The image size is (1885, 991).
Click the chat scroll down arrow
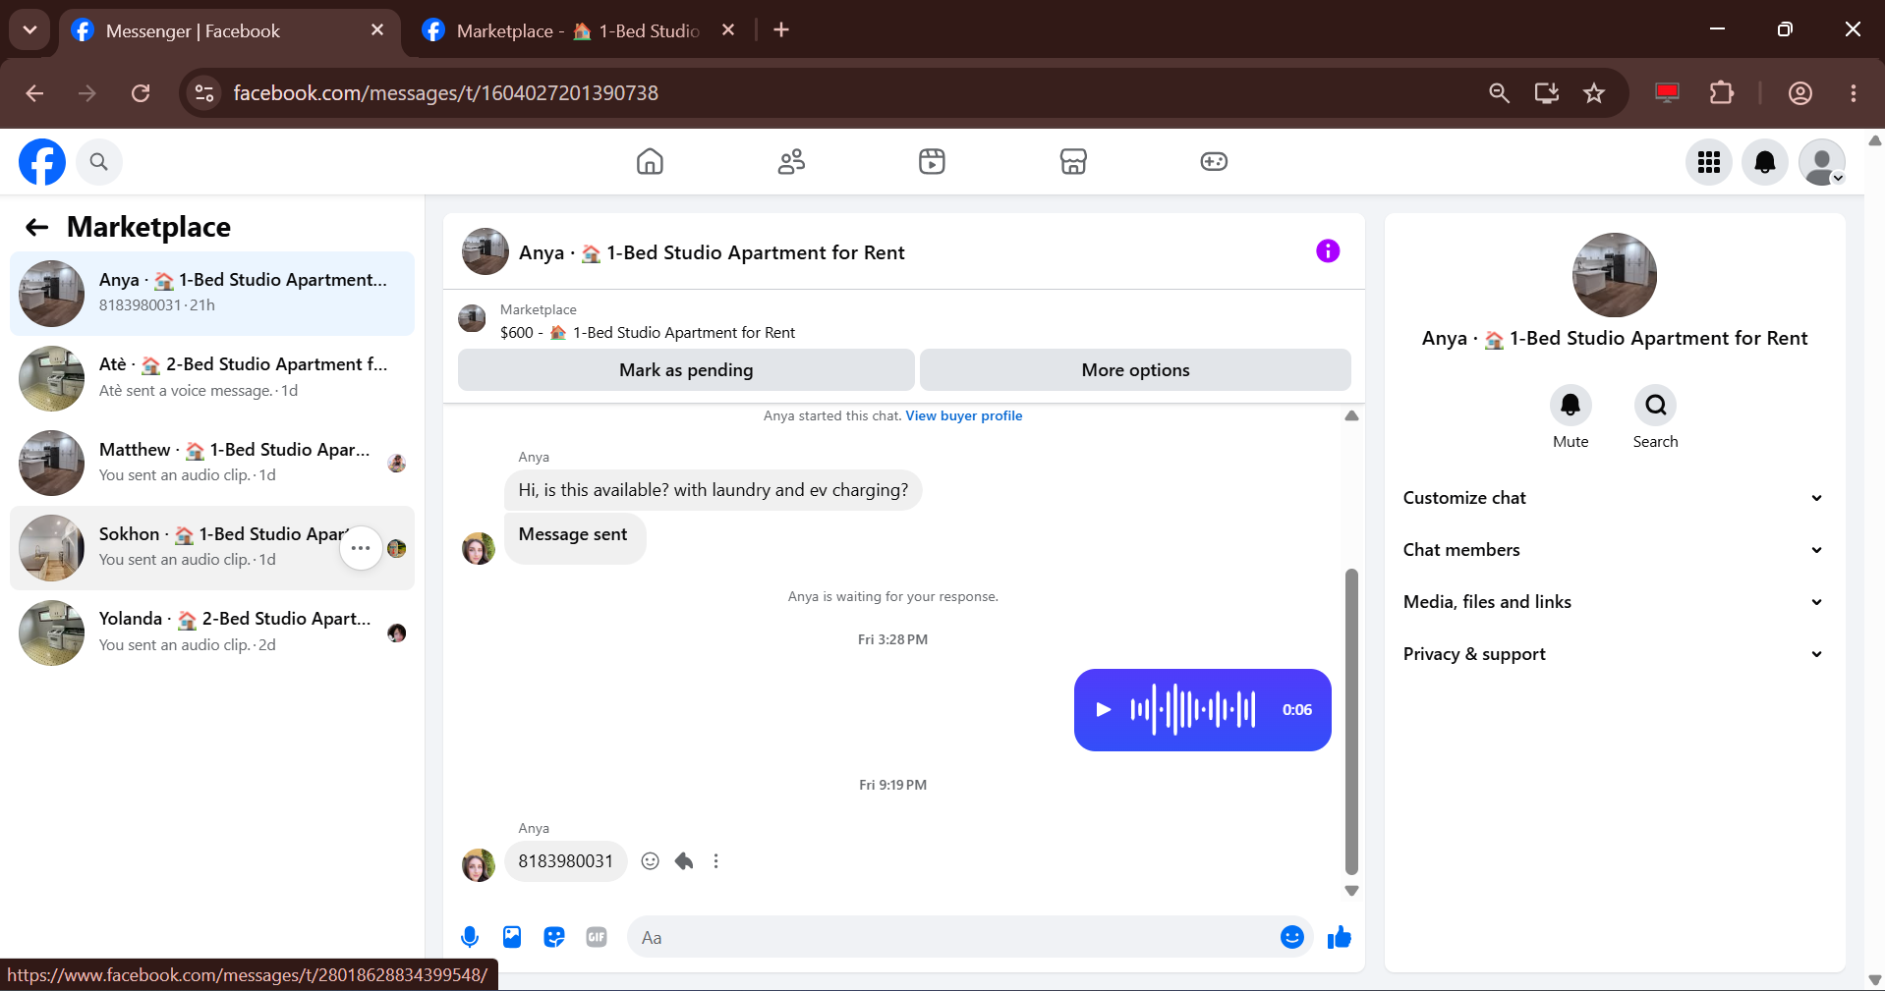point(1351,891)
